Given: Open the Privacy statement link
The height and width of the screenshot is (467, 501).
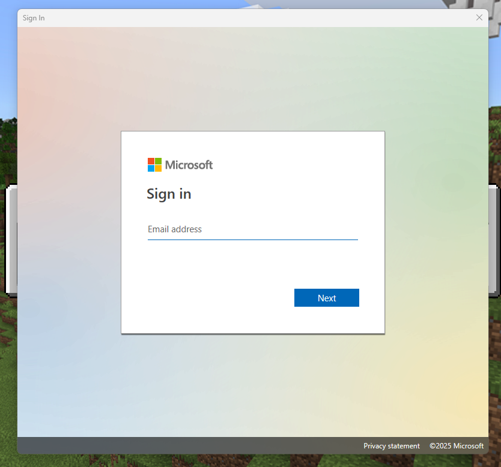Looking at the screenshot, I should 392,446.
